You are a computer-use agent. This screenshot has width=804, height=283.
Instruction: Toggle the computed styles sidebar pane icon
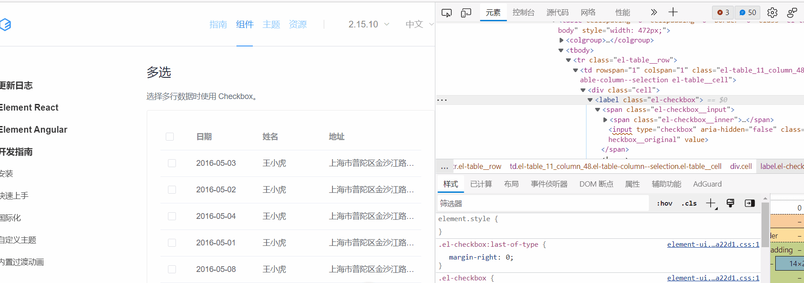[750, 203]
